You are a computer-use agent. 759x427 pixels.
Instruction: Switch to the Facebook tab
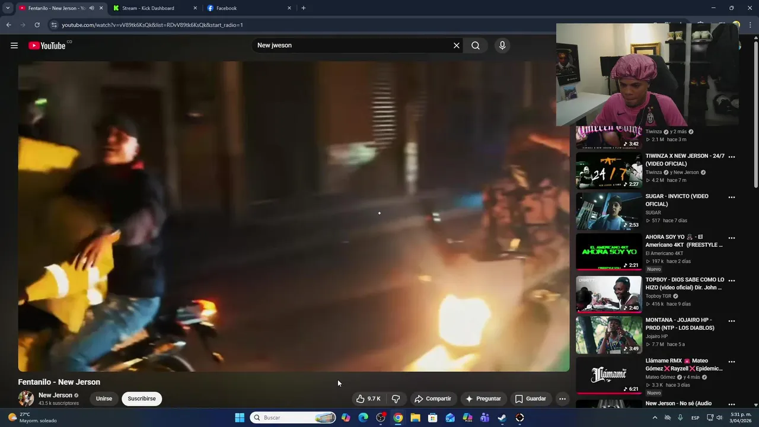(249, 8)
